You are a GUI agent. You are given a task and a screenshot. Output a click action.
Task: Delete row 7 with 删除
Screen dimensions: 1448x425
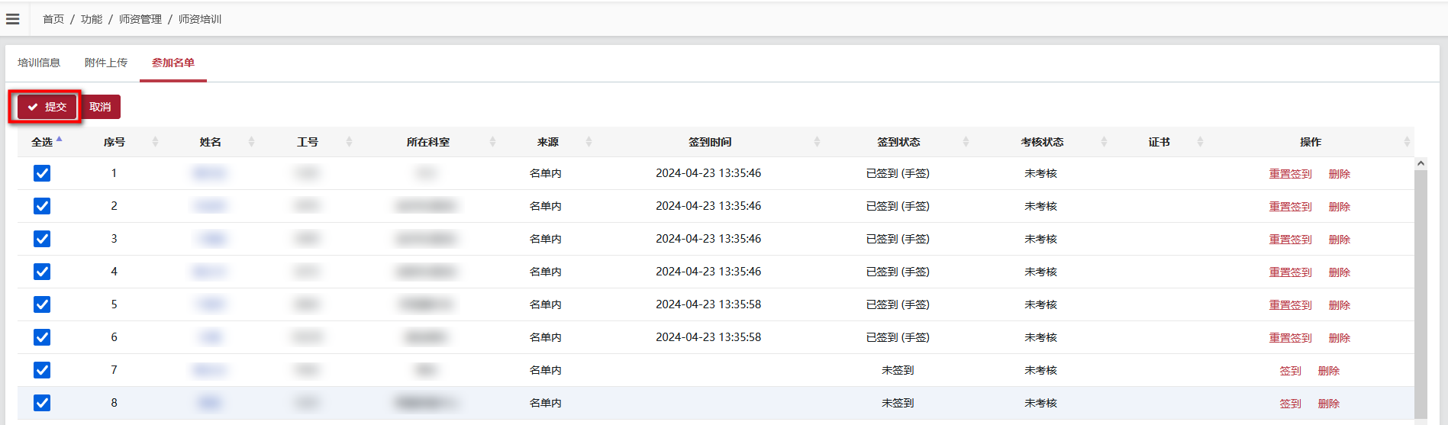coord(1329,371)
